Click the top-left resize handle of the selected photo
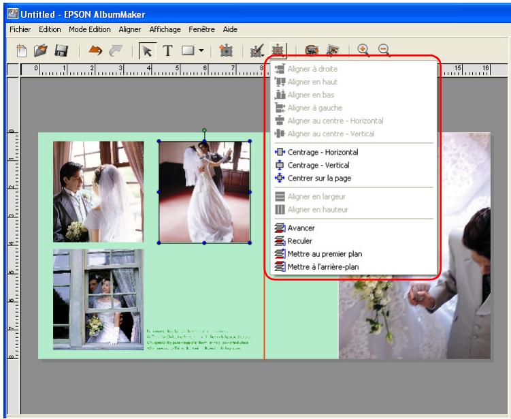The height and width of the screenshot is (419, 511). [159, 141]
